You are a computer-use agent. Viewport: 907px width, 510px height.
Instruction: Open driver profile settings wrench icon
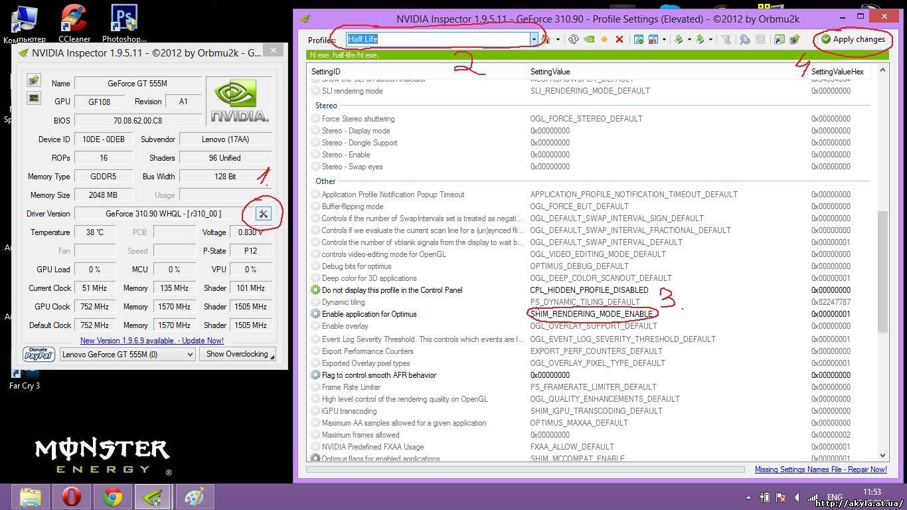[264, 214]
